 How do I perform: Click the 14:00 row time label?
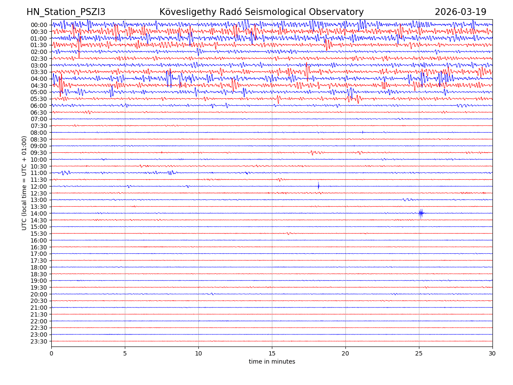point(38,213)
